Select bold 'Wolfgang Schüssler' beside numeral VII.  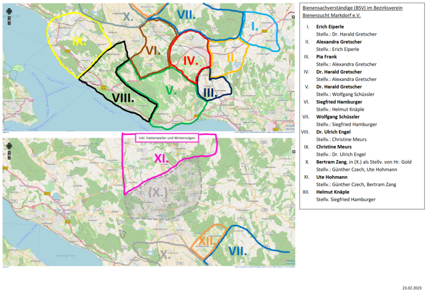tap(338, 117)
